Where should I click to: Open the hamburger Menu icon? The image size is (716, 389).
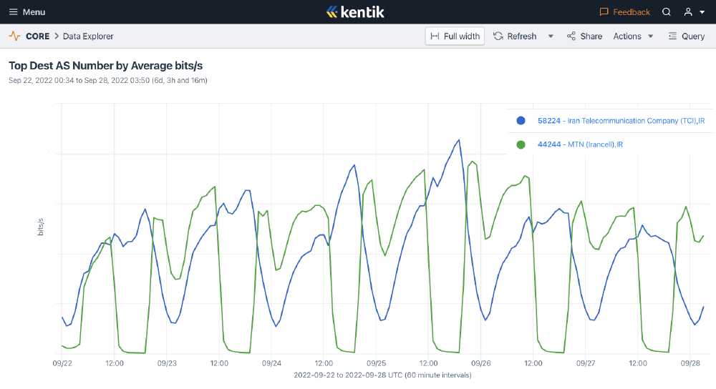tap(13, 12)
